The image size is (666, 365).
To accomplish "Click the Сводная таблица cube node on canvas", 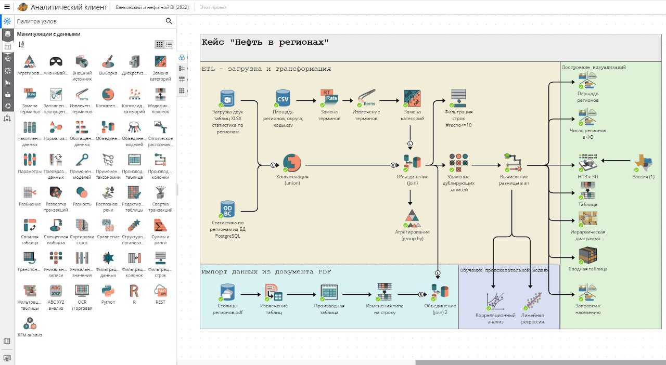I will point(587,255).
